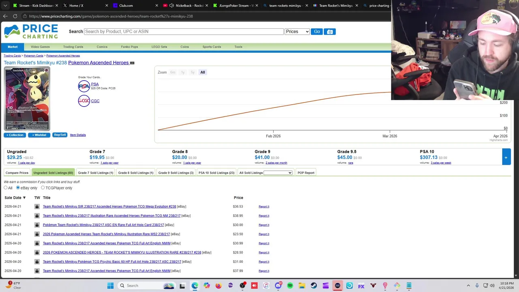519x292 pixels.
Task: Open Windows Start menu
Action: tap(110, 286)
